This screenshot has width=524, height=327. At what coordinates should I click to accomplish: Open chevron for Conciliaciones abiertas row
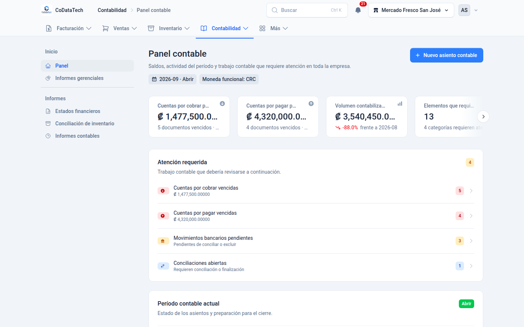[471, 266]
